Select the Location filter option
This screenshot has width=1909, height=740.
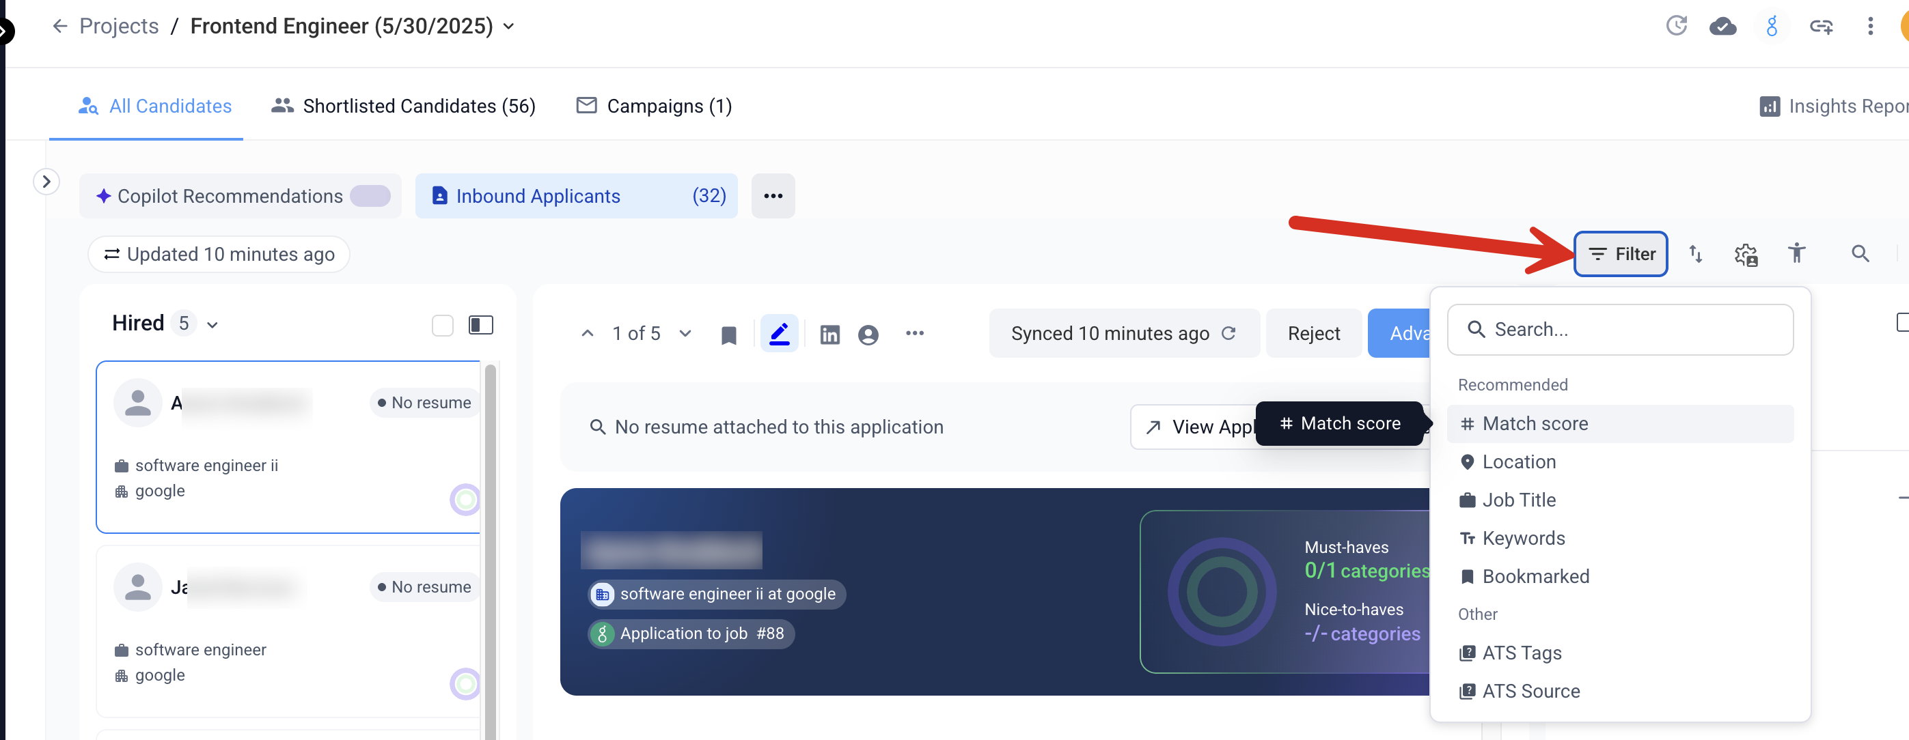pyautogui.click(x=1620, y=462)
